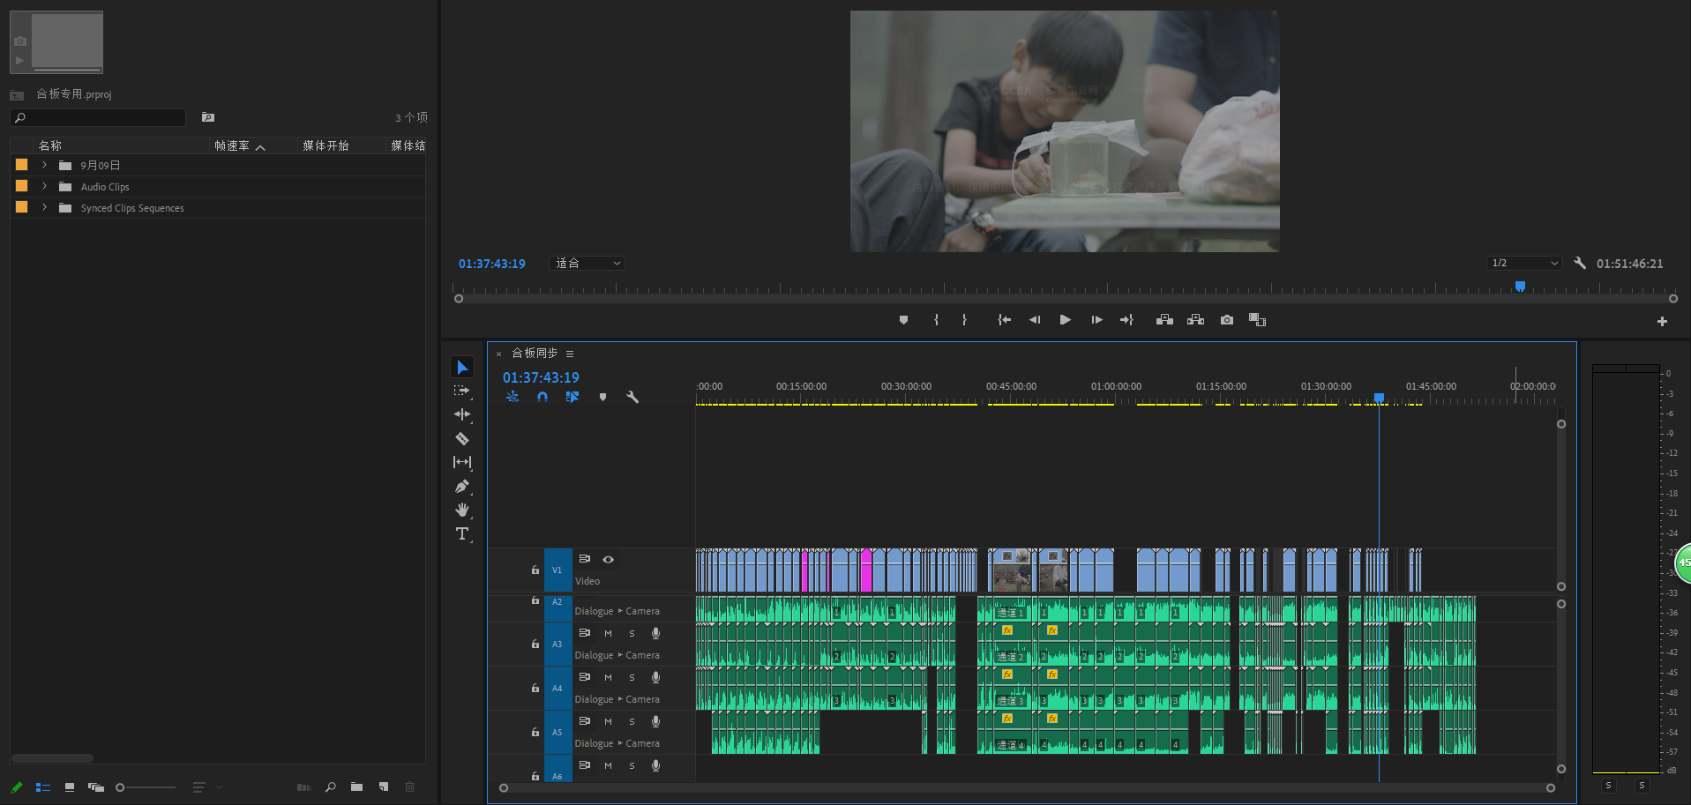Viewport: 1691px width, 805px height.
Task: Mute audio track A3
Action: [x=608, y=633]
